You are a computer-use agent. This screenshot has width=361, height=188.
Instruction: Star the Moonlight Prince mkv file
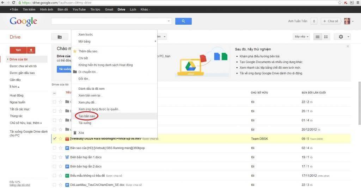[61, 139]
